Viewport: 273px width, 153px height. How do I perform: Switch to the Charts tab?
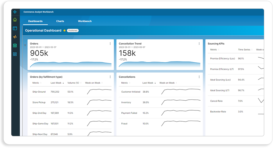click(60, 21)
